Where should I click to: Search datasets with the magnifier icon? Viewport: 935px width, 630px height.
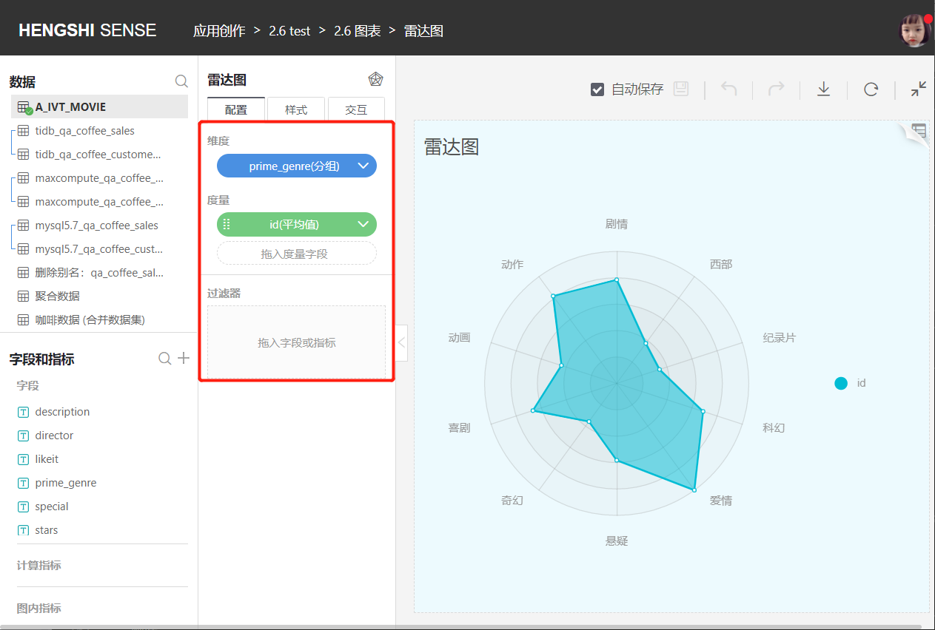181,81
